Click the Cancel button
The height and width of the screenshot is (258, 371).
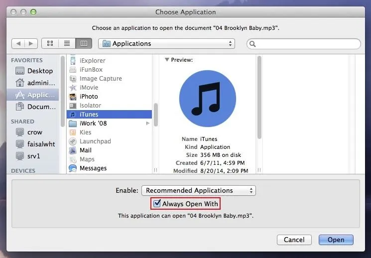(294, 240)
